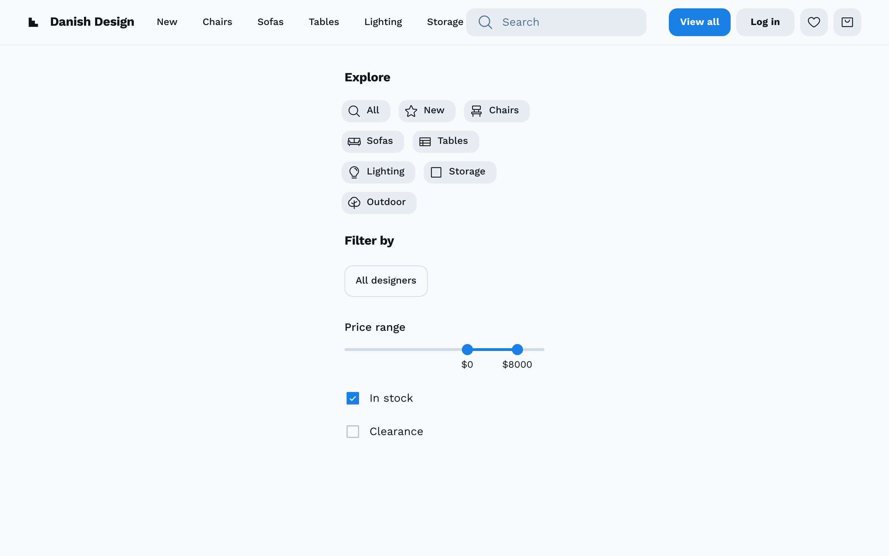Click the chair icon in the Chairs chip

[476, 111]
